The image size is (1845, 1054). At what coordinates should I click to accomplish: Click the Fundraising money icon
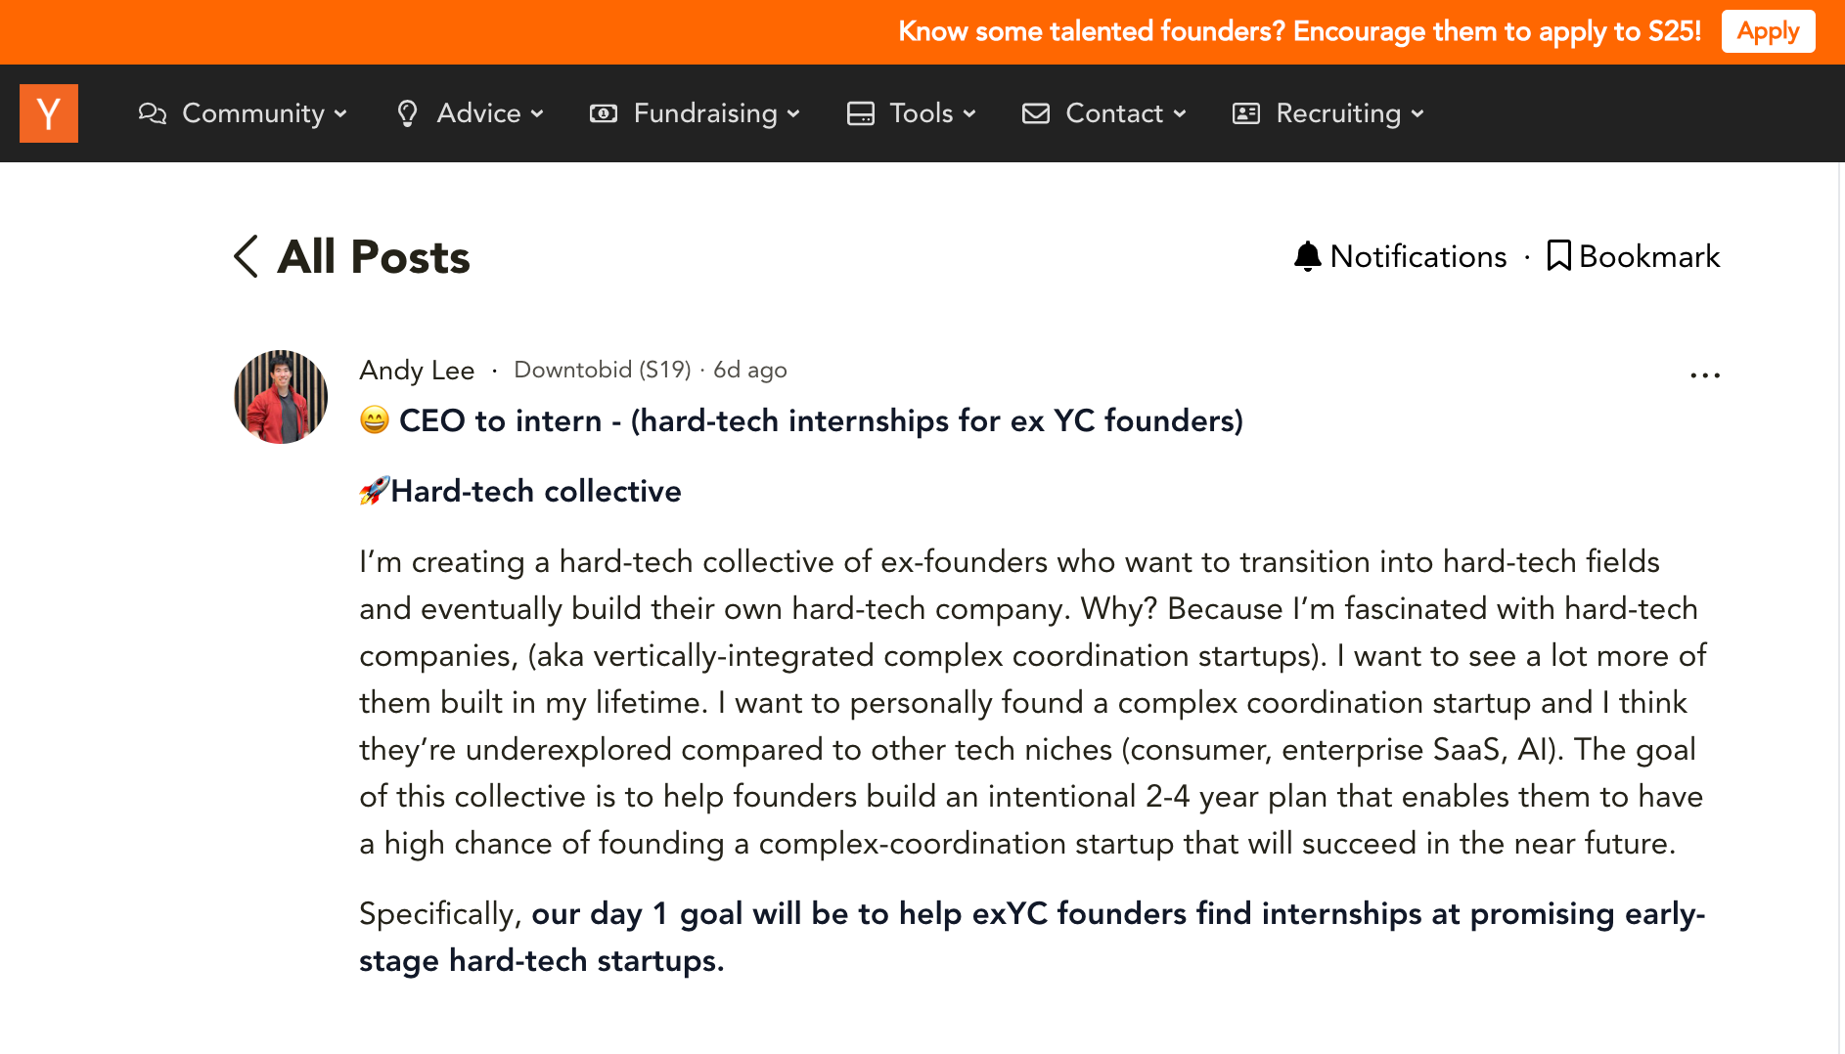point(604,113)
